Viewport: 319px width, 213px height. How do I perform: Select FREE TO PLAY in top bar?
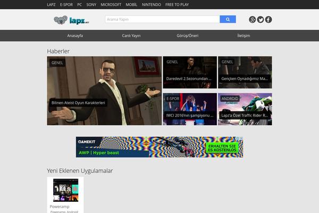(x=177, y=4)
